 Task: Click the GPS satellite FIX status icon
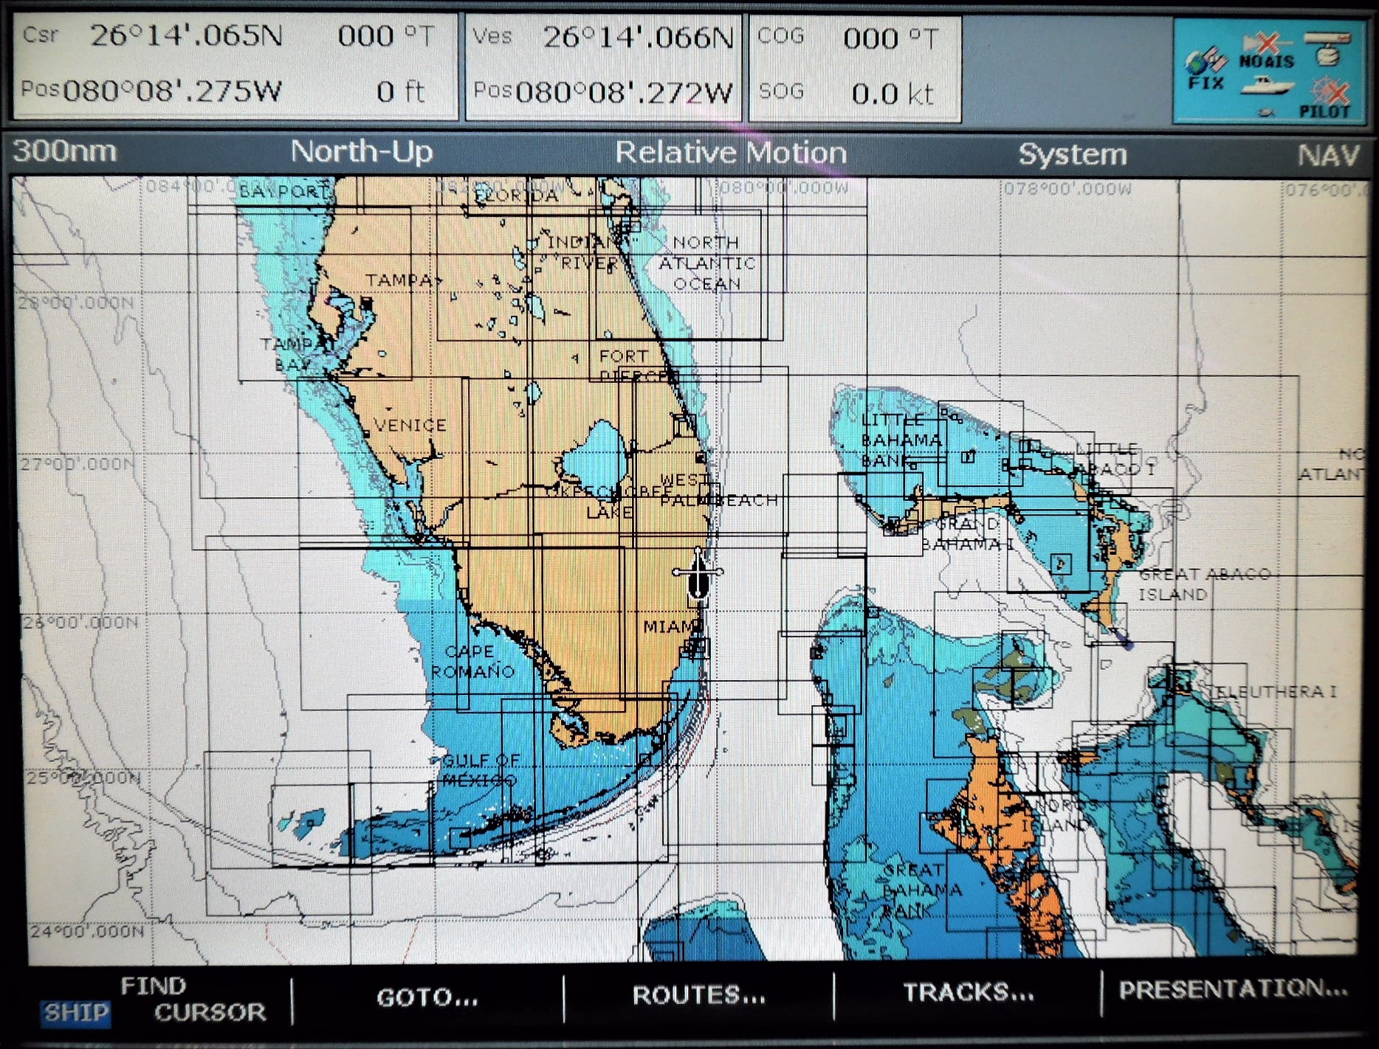point(1206,68)
